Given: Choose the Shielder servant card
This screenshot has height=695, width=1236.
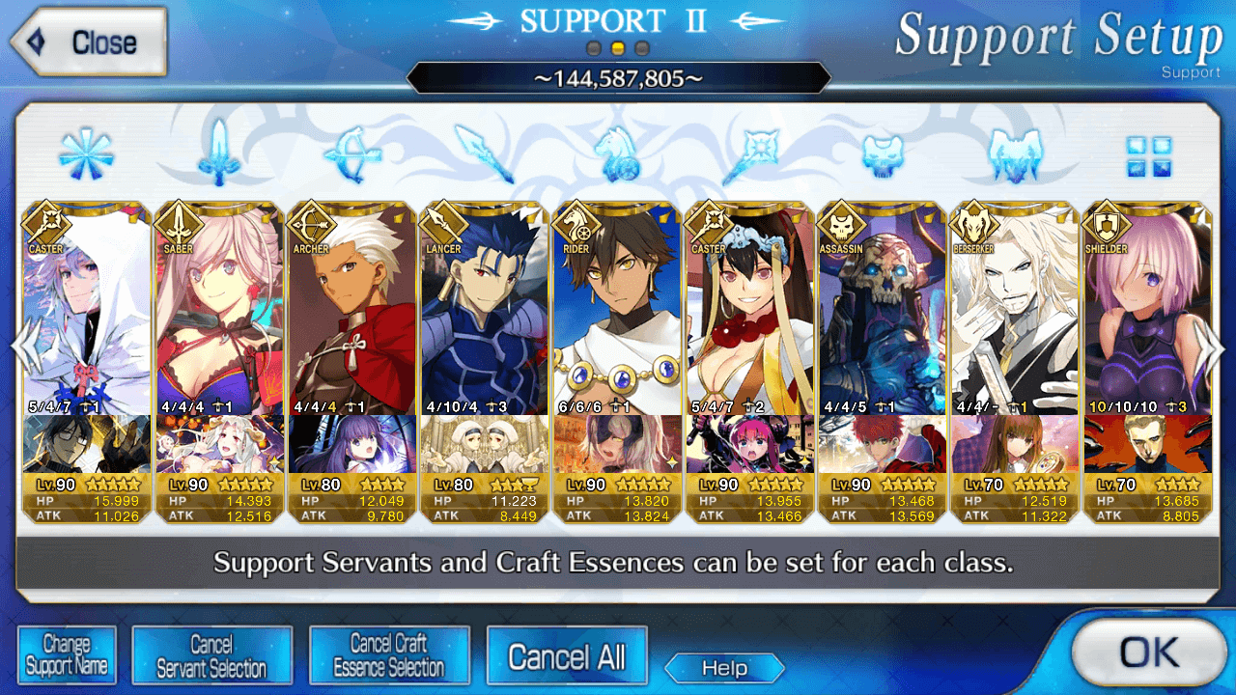Looking at the screenshot, I should pyautogui.click(x=1147, y=364).
